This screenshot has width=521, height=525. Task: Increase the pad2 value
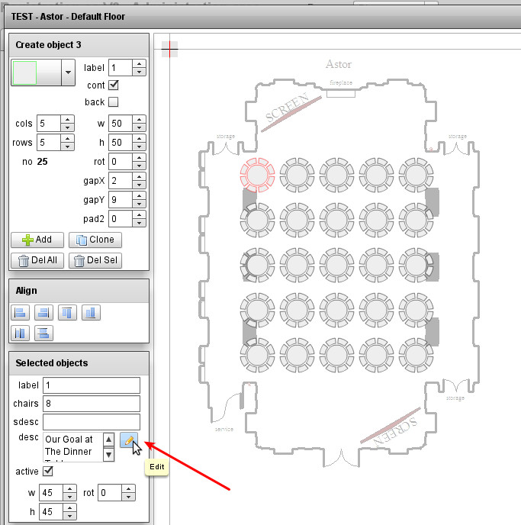tap(139, 214)
